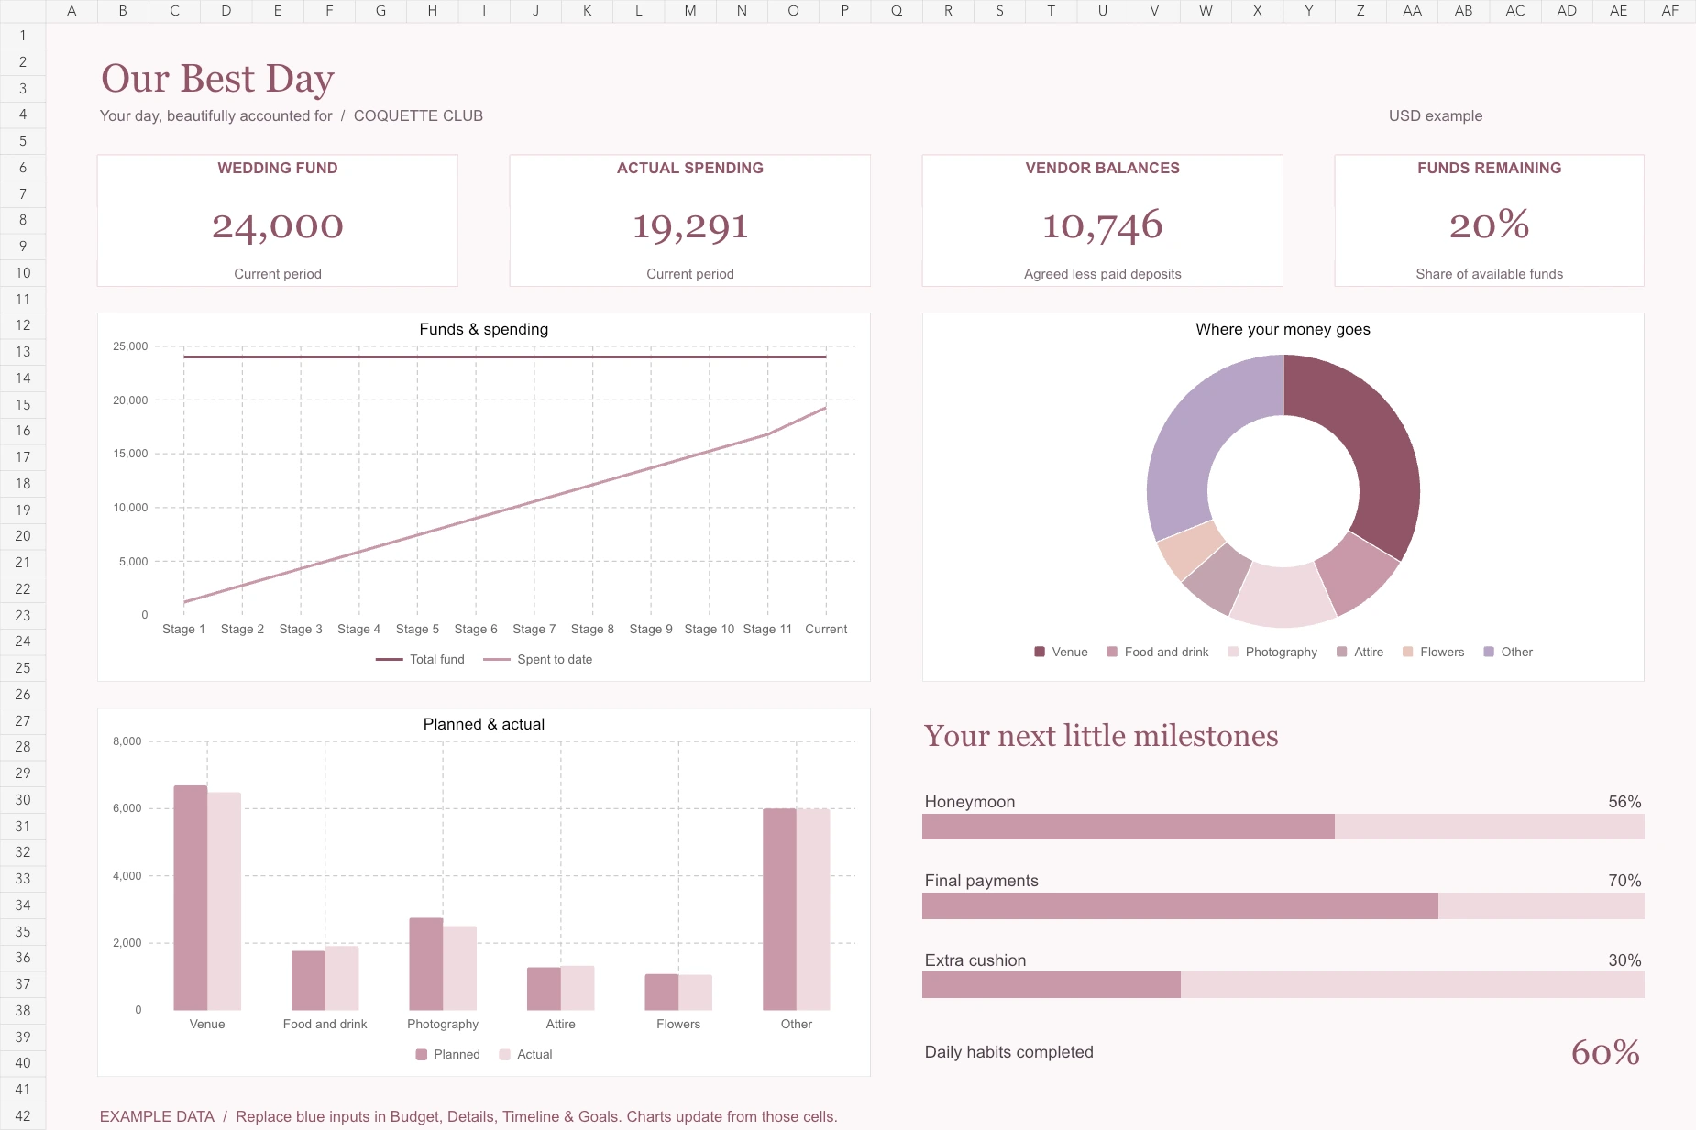
Task: Click the Extra cushion progress bar
Action: 1283,984
